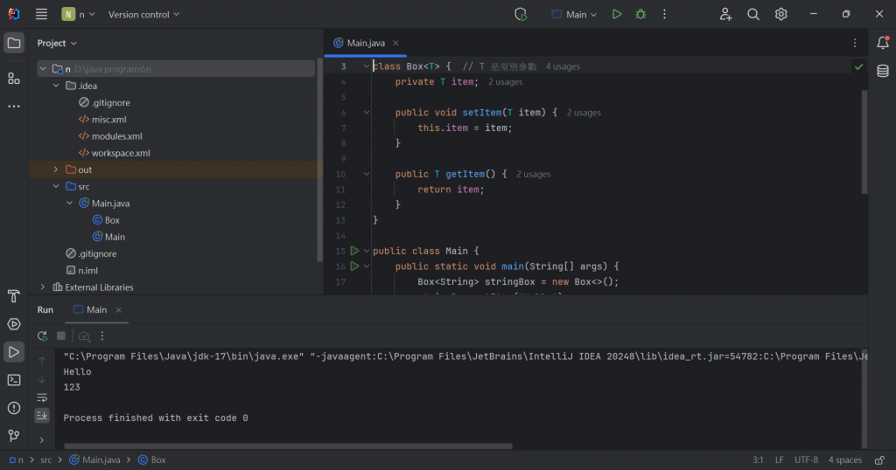Open the project n dropdown
The height and width of the screenshot is (470, 896).
point(78,14)
